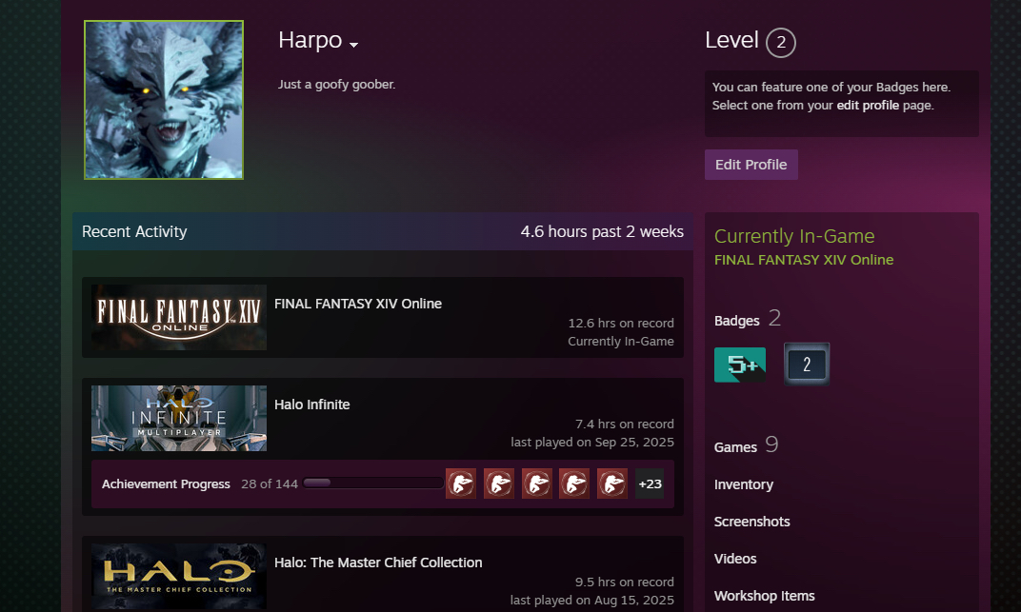Click the Halo Infinite achievement progress bar
The image size is (1021, 612).
click(x=373, y=484)
